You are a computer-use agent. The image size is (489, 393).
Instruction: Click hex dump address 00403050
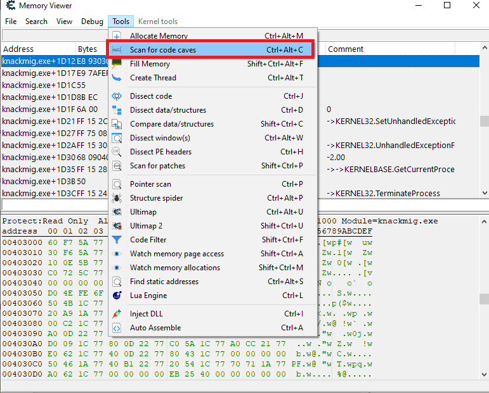tap(22, 293)
